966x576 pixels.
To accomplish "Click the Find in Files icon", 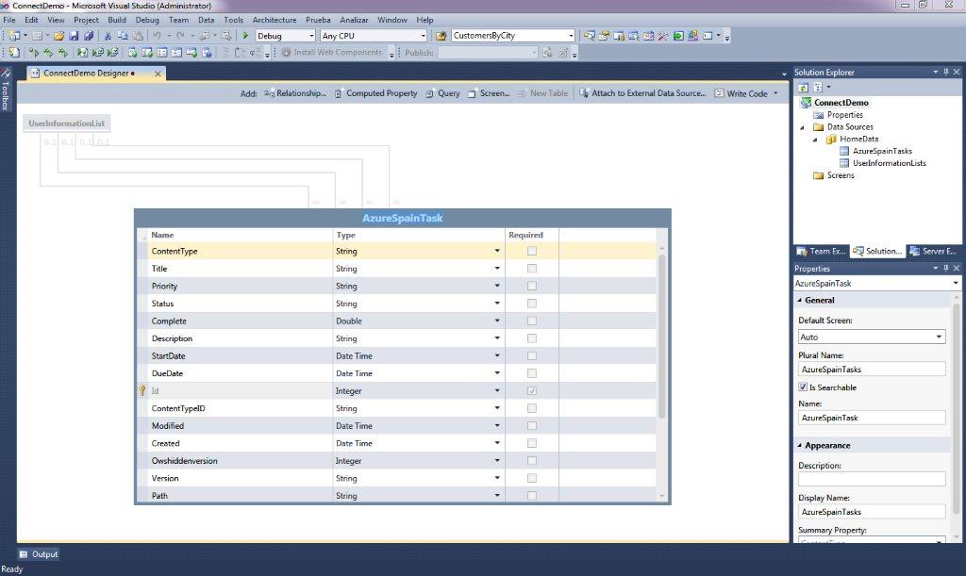I will coord(441,36).
